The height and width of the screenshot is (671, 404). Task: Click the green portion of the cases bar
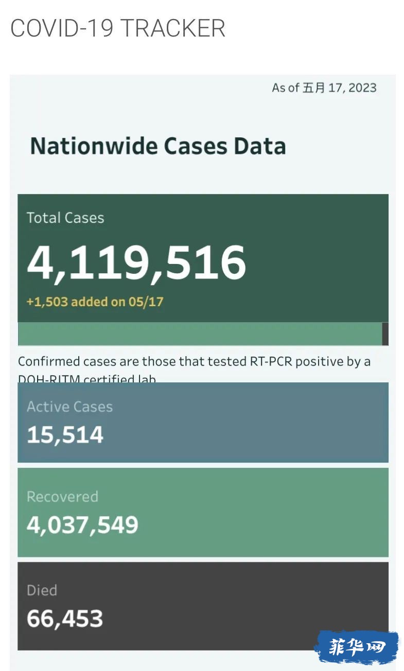[x=200, y=334]
